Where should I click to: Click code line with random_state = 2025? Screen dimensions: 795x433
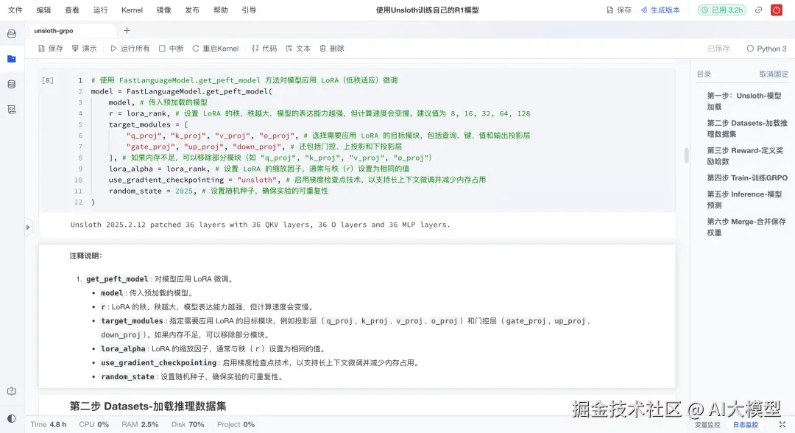click(219, 191)
